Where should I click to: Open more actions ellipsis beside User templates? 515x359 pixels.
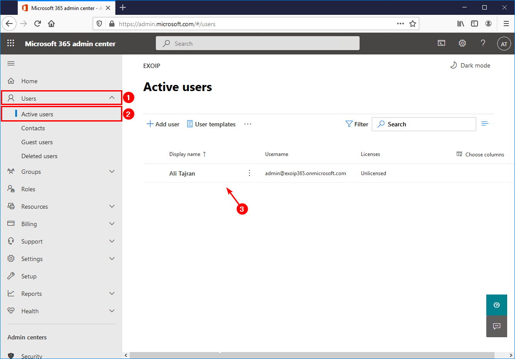click(248, 124)
